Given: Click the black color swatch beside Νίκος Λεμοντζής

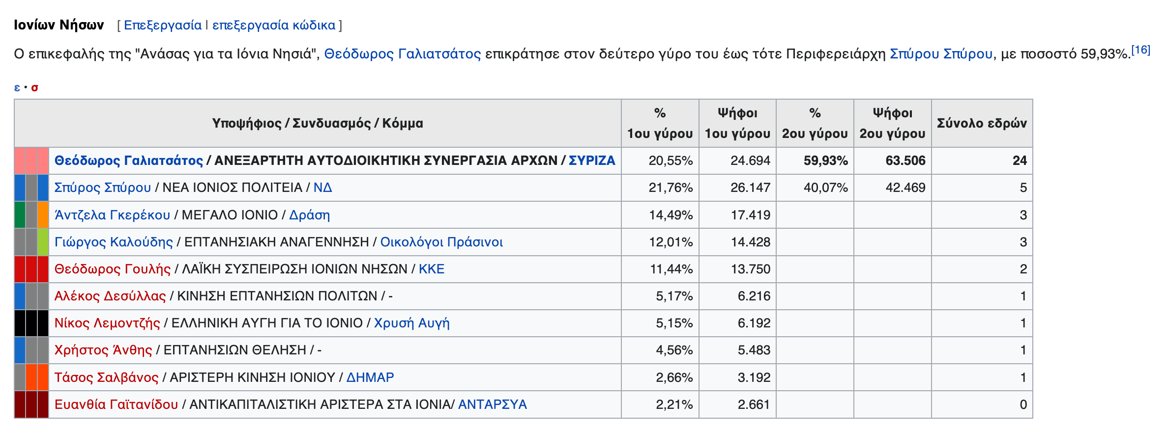Looking at the screenshot, I should [x=31, y=323].
